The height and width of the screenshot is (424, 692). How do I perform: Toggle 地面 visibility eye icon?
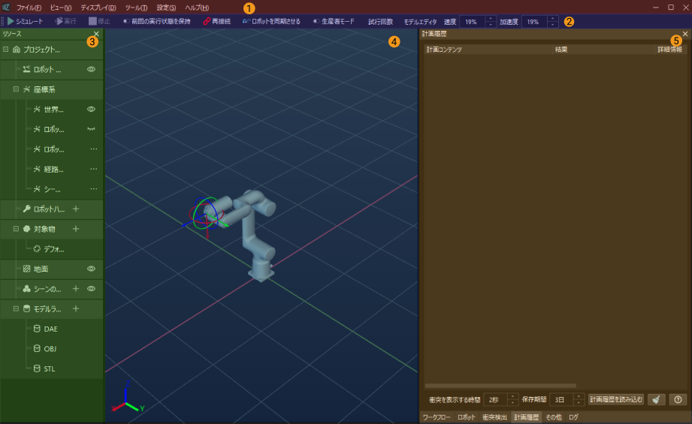pos(92,269)
